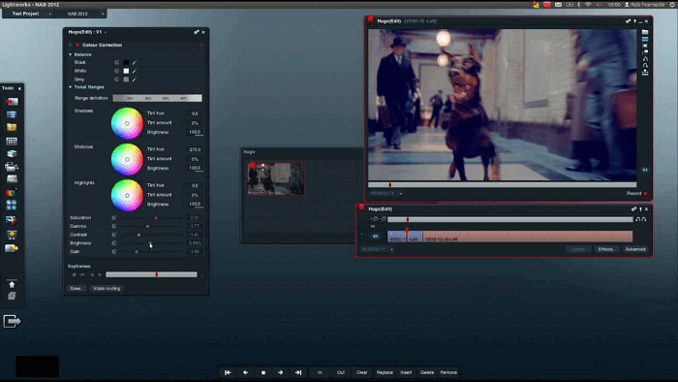The height and width of the screenshot is (382, 678).
Task: Click the 3D box icon in Tools panel
Action: coord(12,153)
